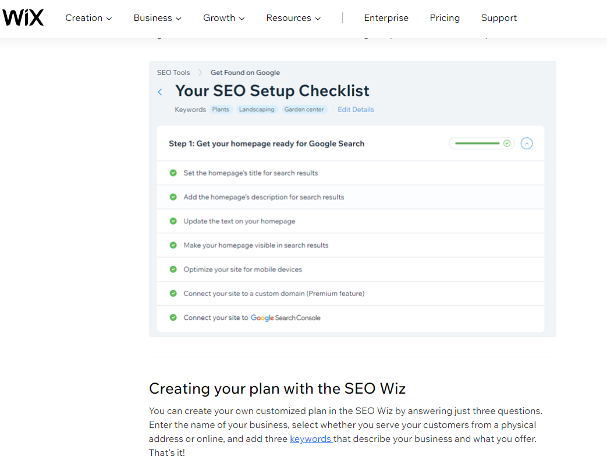Toggle check for Add the homepage's description
Viewport: 607px width, 464px height.
tap(173, 197)
